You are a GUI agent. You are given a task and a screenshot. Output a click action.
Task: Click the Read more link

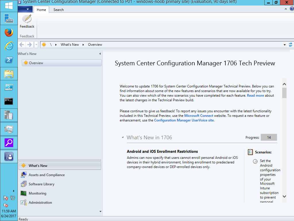tap(255, 96)
